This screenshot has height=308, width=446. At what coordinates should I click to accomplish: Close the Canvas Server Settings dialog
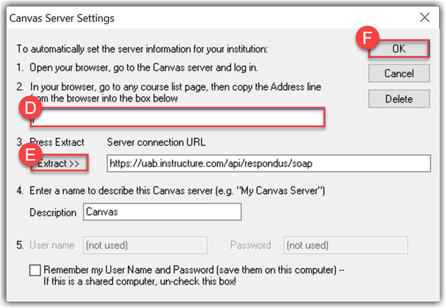point(425,18)
